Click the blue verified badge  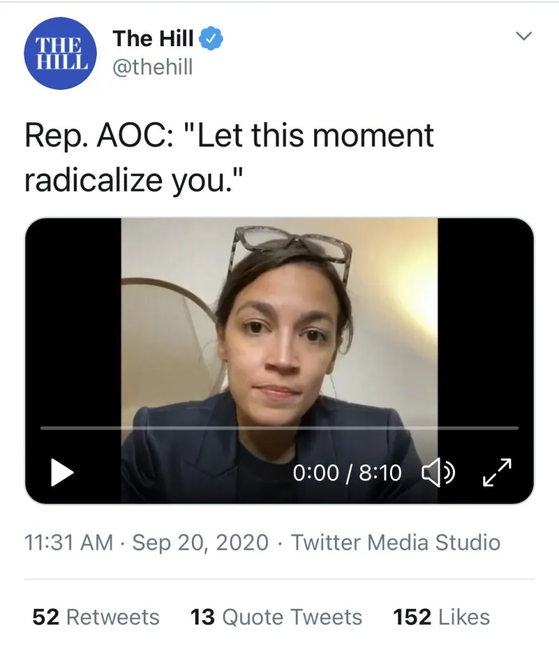click(x=211, y=39)
